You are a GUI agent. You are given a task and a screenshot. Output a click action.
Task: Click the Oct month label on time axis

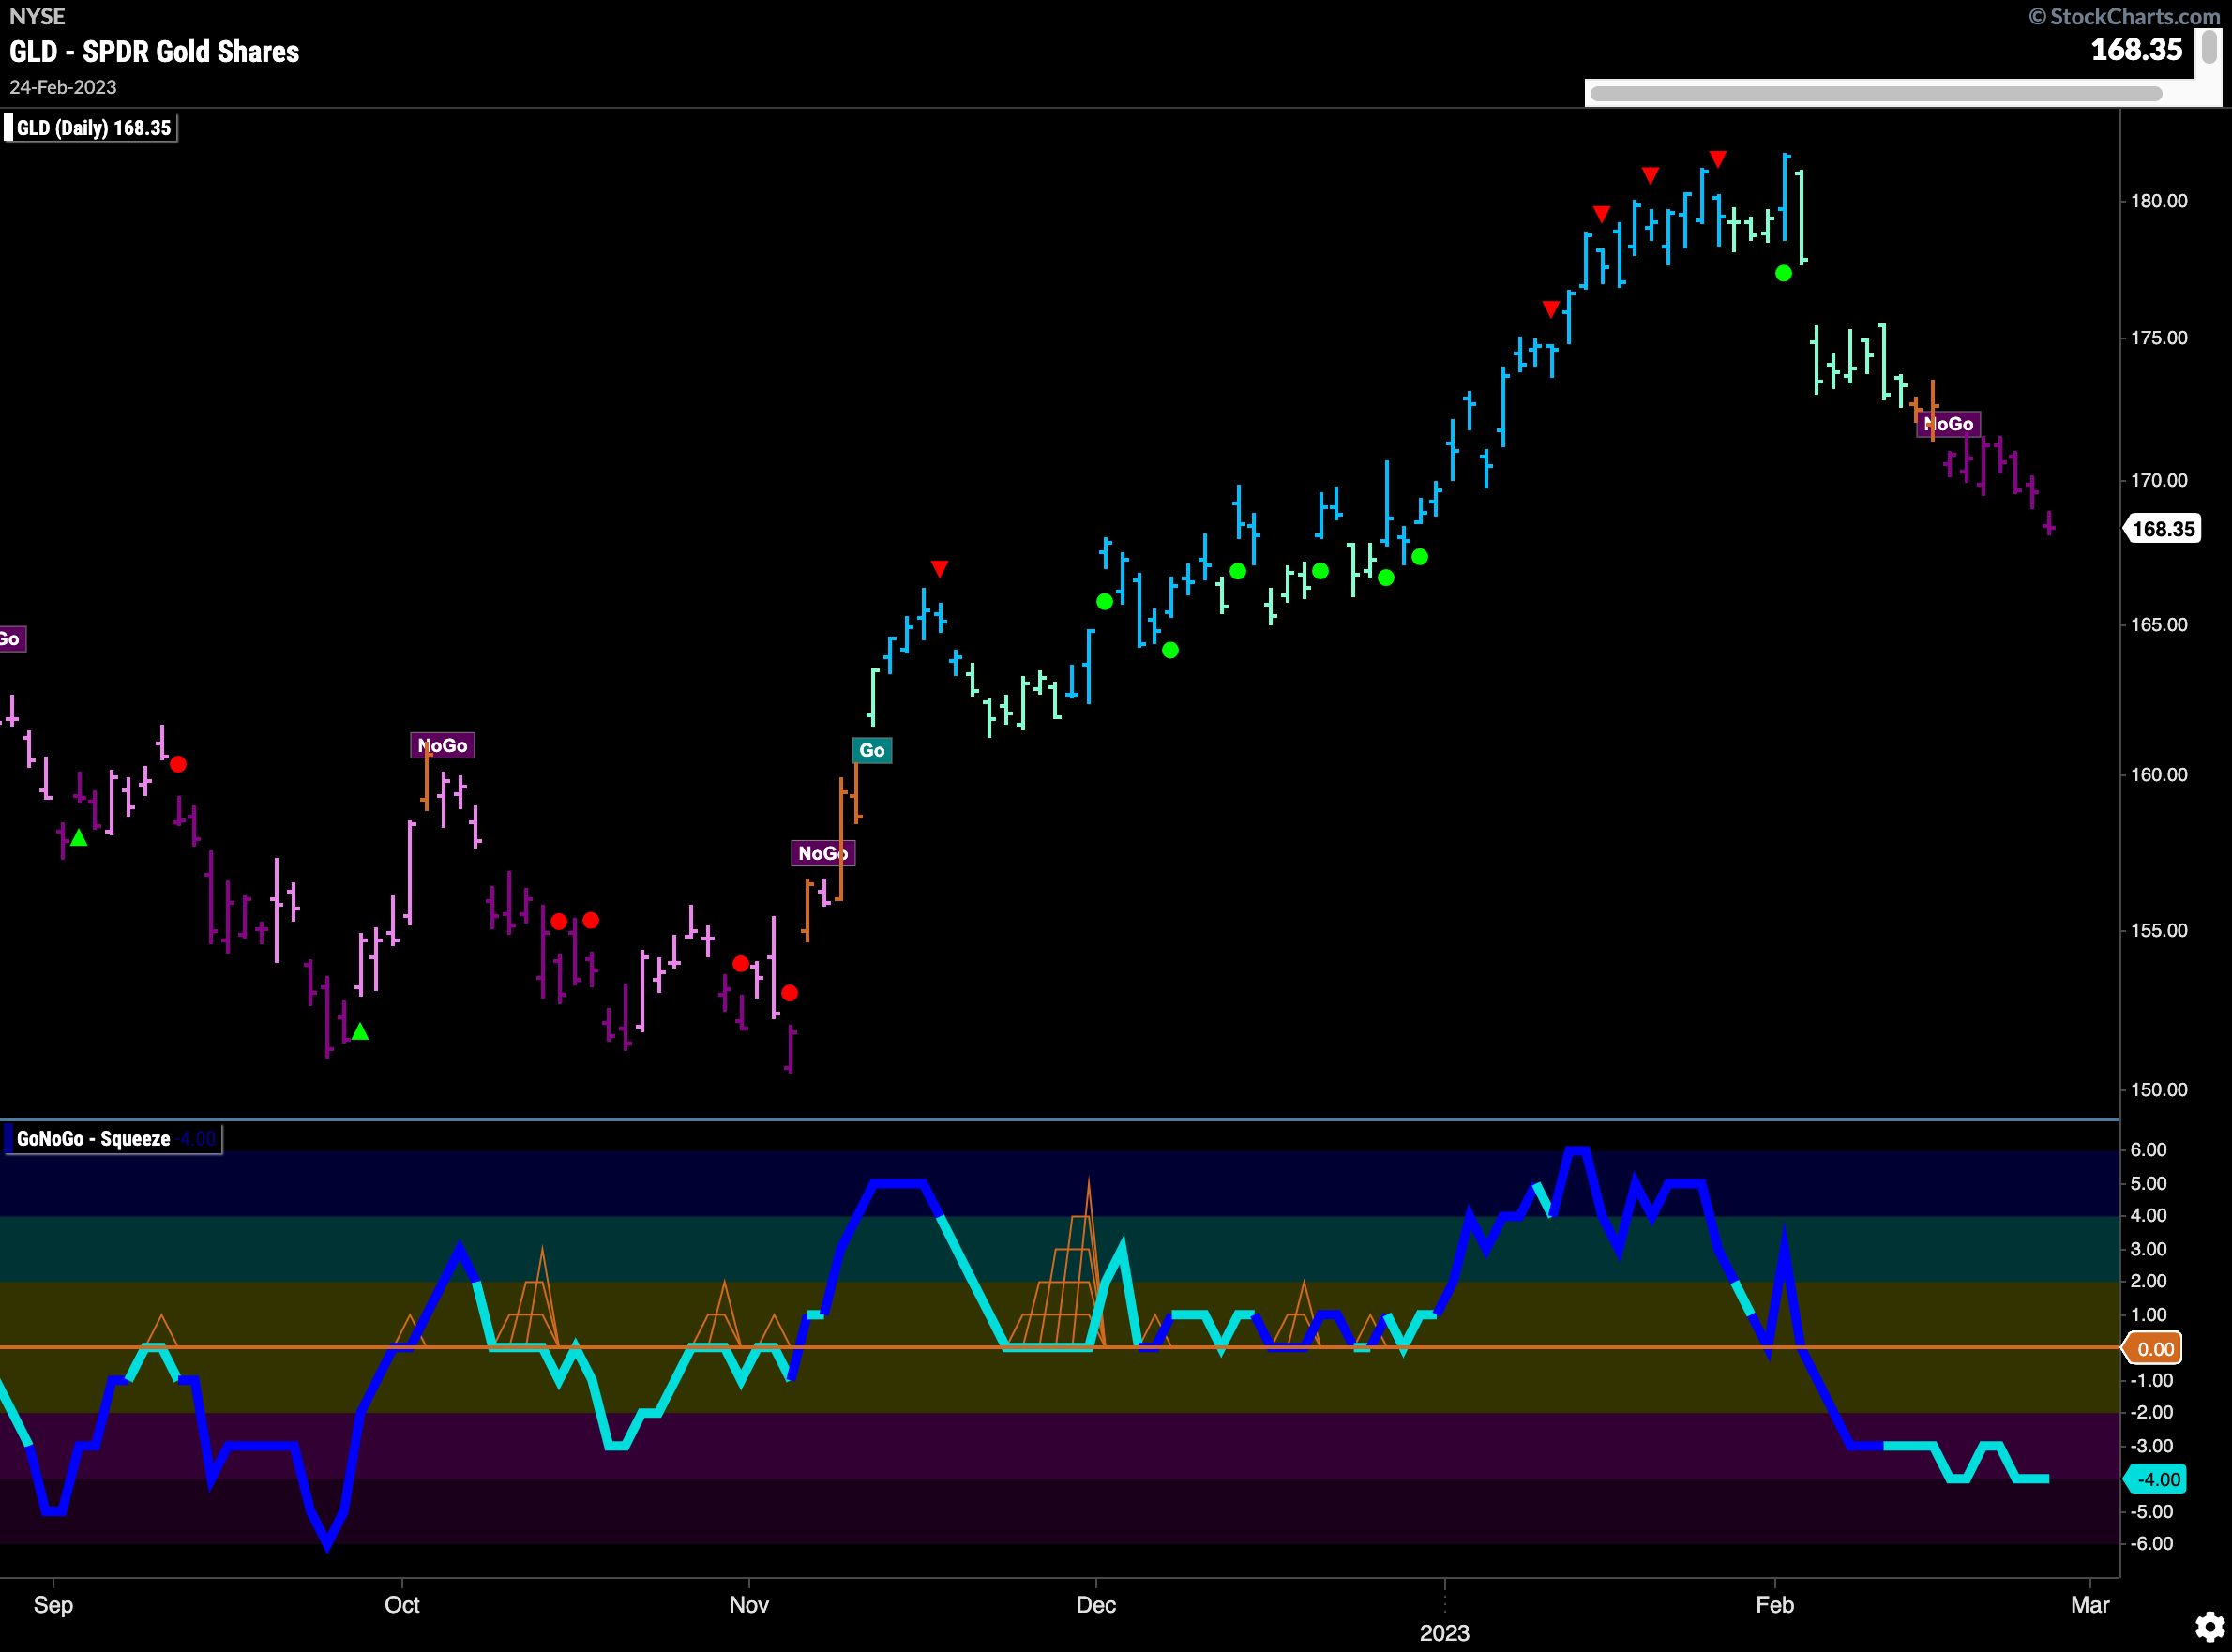pos(402,1605)
